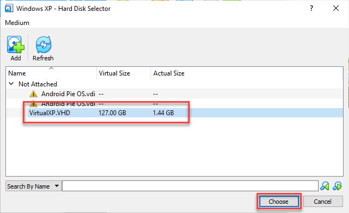Click inside the search text field
The width and height of the screenshot is (349, 213).
pyautogui.click(x=190, y=186)
